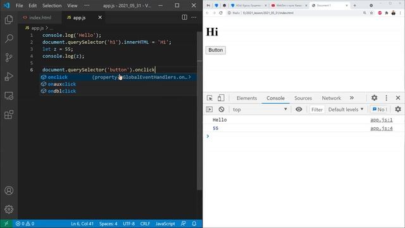This screenshot has width=405, height=228.
Task: Open the Chrome extensions puzzle icon
Action: click(x=387, y=13)
